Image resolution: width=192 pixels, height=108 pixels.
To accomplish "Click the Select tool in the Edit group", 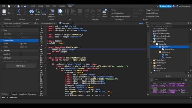I will [43, 11].
